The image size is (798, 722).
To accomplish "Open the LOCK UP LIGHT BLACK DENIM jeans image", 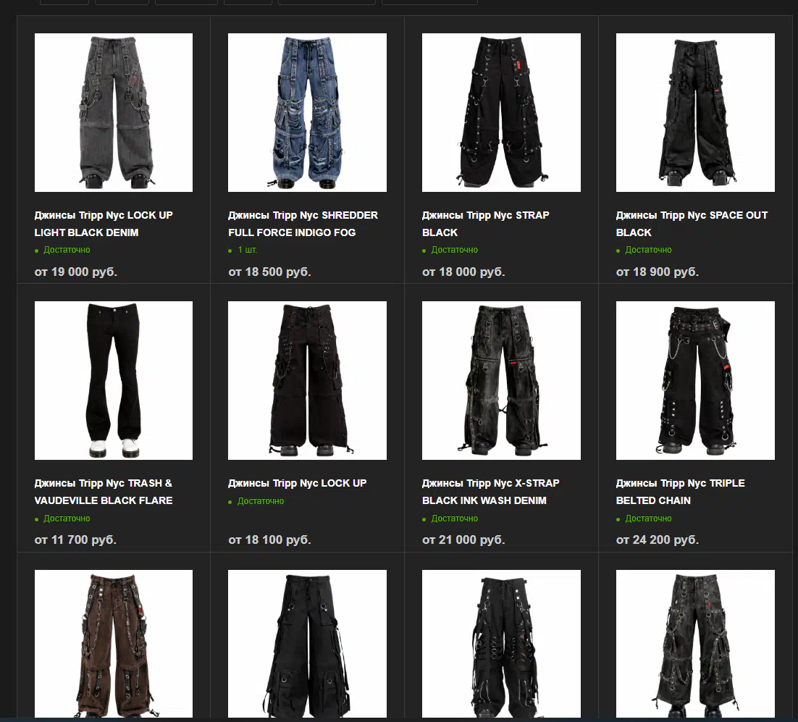I will click(114, 112).
